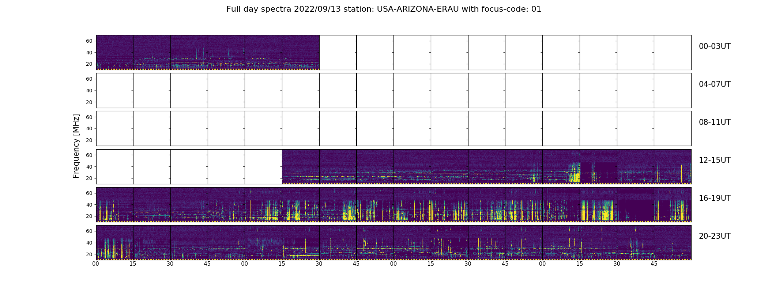Click the 20 tick of the 00-03UT row
The width and height of the screenshot is (768, 292).
click(89, 64)
